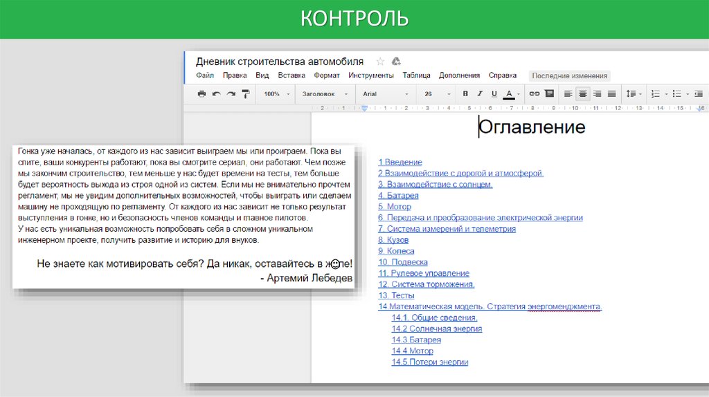Click the Add comment icon
The width and height of the screenshot is (709, 397).
click(x=549, y=93)
